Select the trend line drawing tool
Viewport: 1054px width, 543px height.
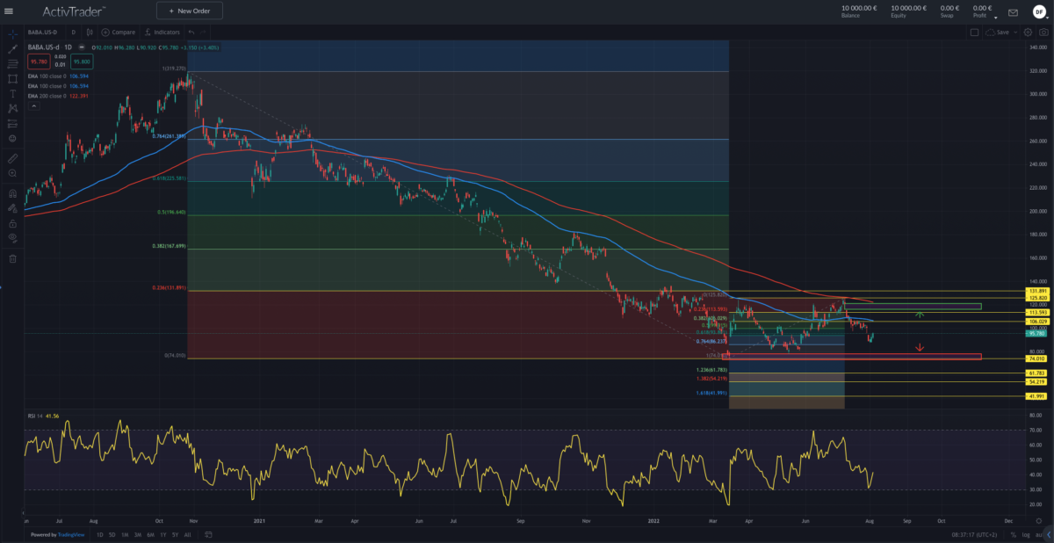(x=13, y=48)
